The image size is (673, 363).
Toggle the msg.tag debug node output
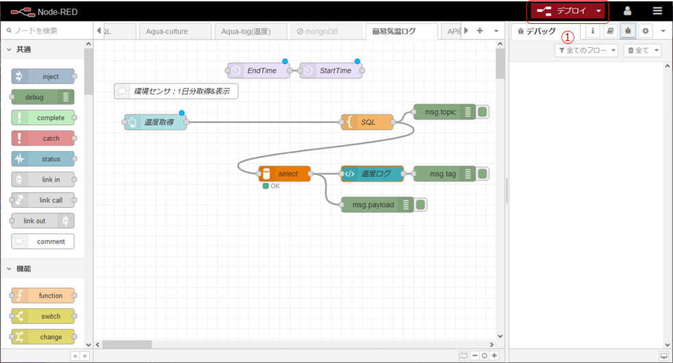click(x=482, y=174)
